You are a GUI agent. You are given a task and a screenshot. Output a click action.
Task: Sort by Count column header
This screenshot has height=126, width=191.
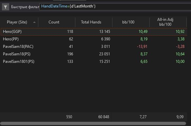coord(57,22)
